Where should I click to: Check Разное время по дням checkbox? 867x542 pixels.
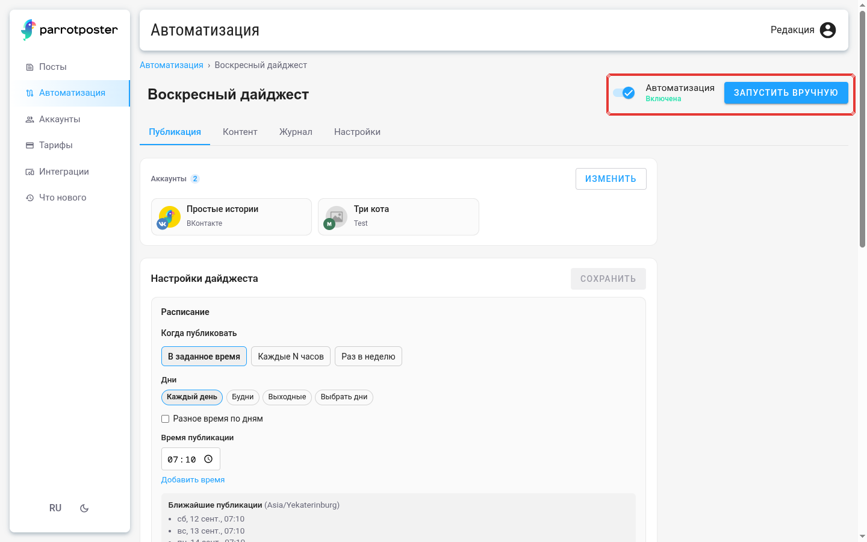165,419
